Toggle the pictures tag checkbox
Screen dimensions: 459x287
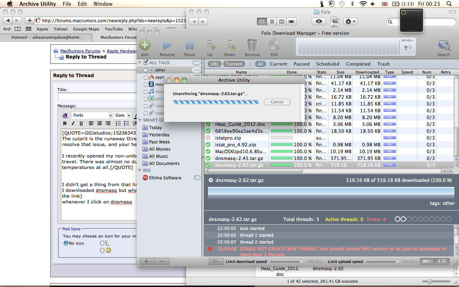(x=146, y=99)
